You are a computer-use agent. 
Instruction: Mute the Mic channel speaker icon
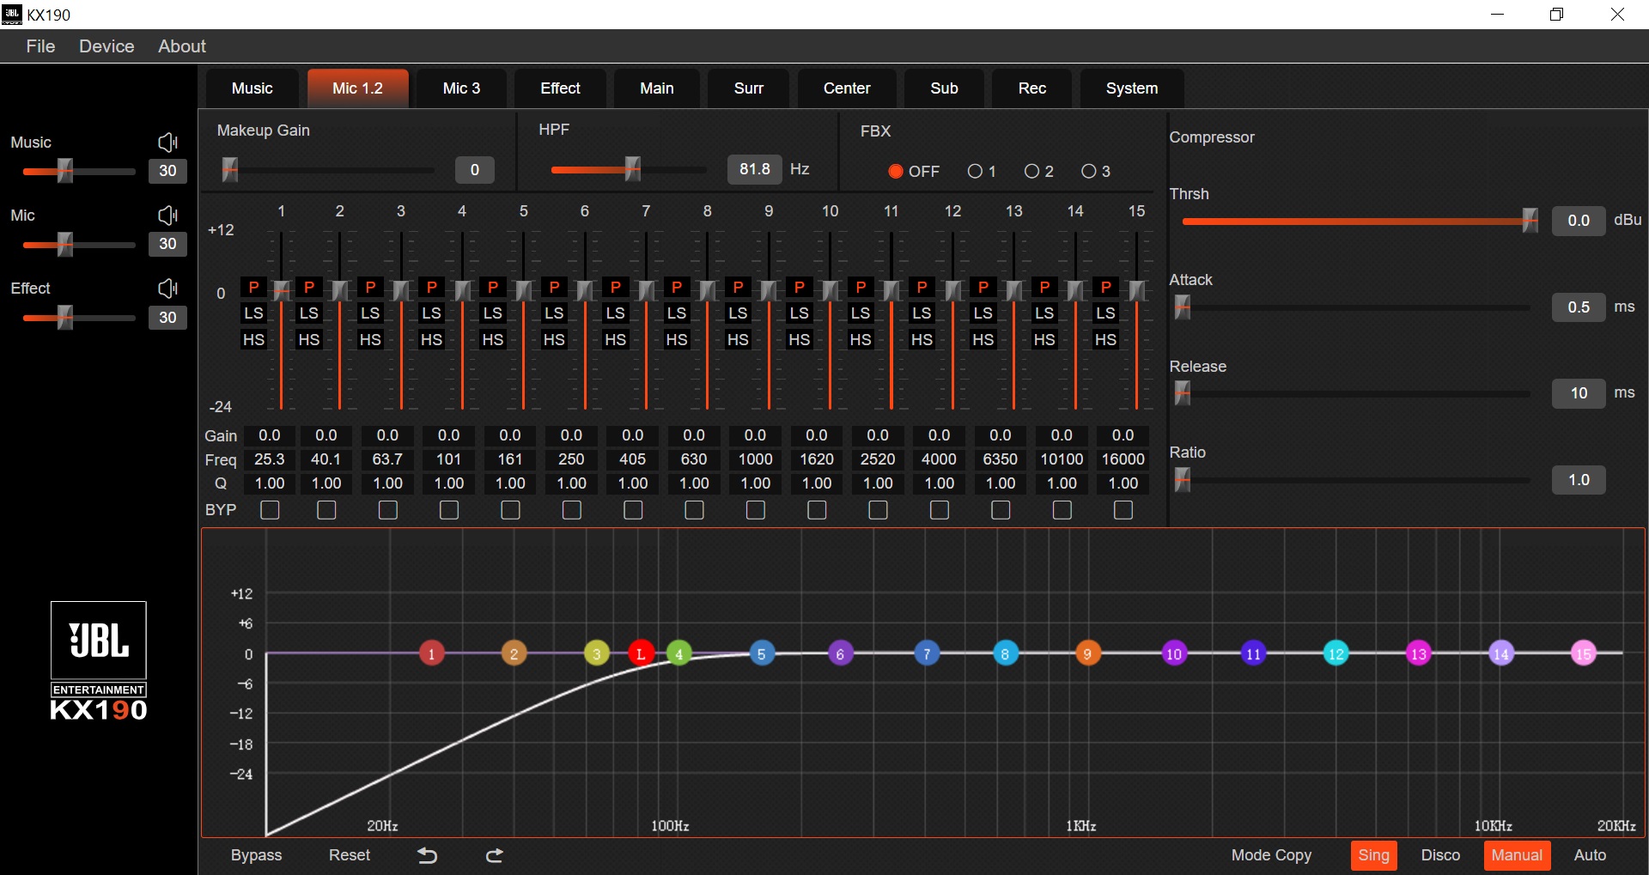167,216
